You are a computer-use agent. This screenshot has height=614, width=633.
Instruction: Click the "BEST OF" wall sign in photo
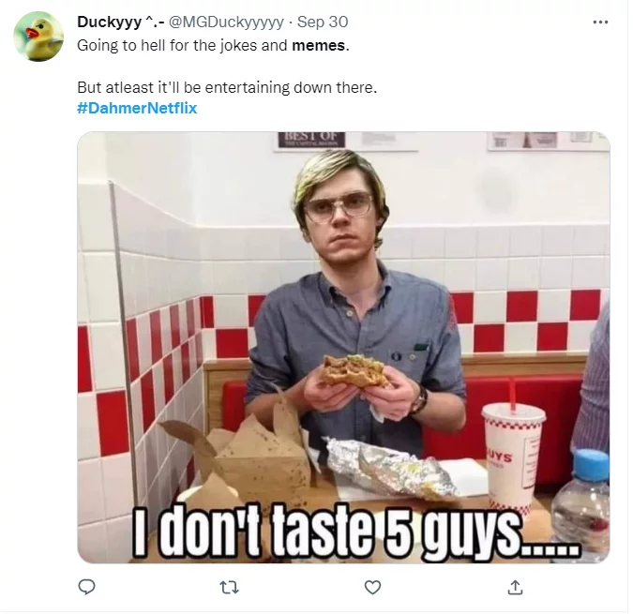pos(310,141)
